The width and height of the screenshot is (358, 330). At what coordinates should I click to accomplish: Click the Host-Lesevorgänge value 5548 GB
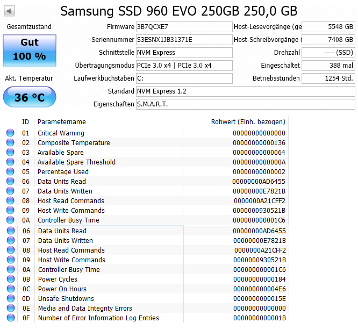[328, 27]
